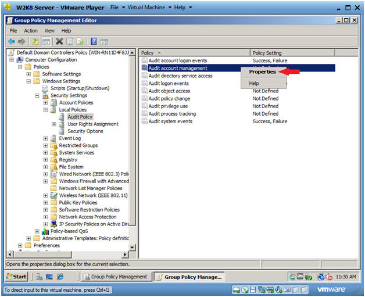Toggle the Show/Hide Action Pane toolbar icon
This screenshot has width=365, height=297.
(x=104, y=42)
